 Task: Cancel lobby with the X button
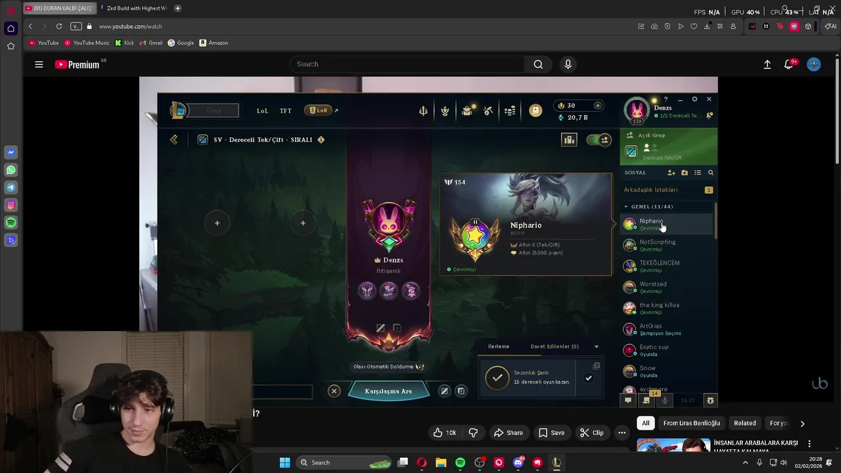334,392
